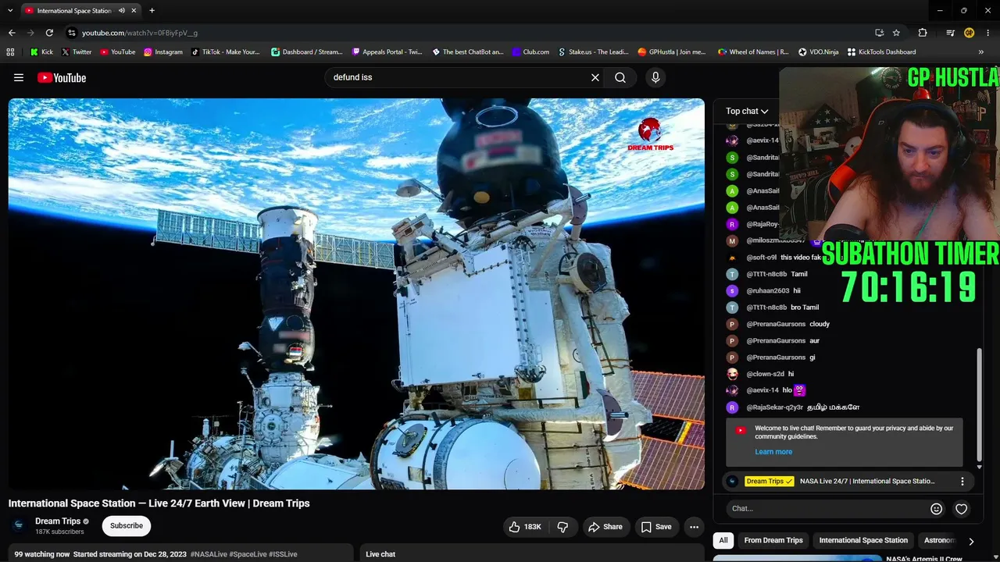The image size is (1000, 562).
Task: Open the Dashboard / Stream bookmark
Action: [306, 52]
